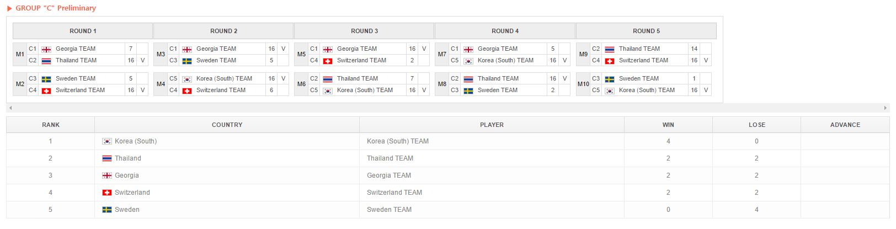Click the Sweden flag in rank 5 row
The height and width of the screenshot is (229, 896).
click(107, 210)
